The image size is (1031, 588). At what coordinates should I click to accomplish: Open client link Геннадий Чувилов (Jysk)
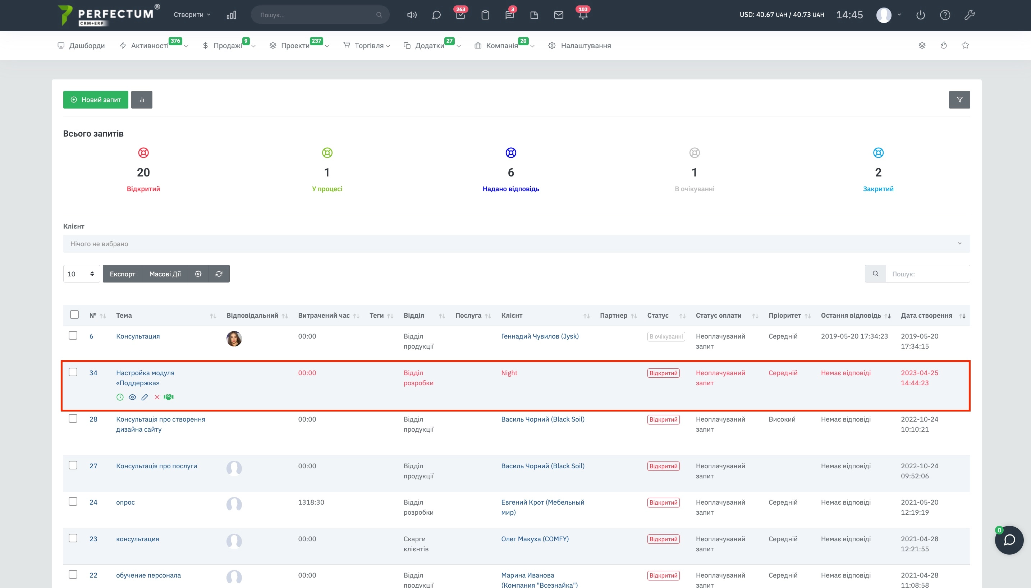[540, 336]
